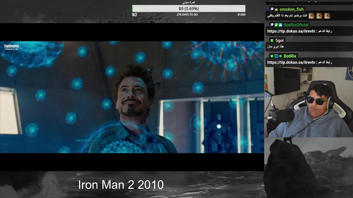Open BotRix username in chat
353x198 pixels.
(x=290, y=56)
